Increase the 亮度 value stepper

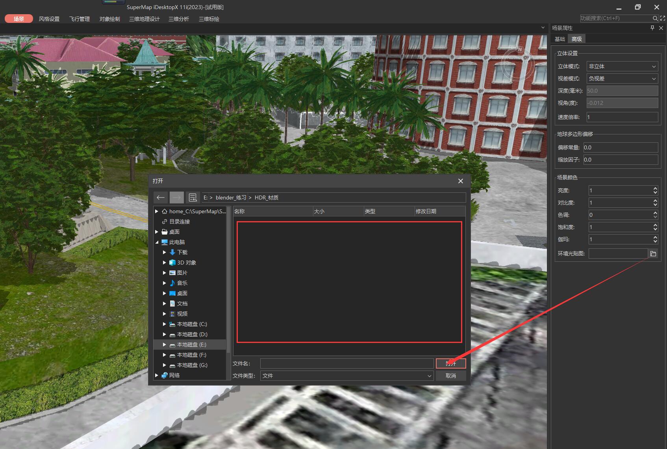(x=655, y=188)
